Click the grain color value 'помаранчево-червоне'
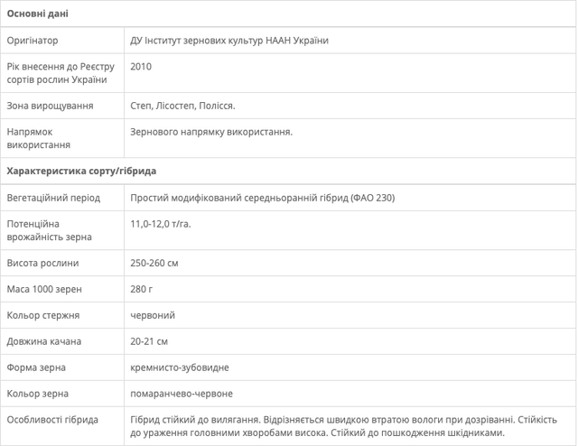 (182, 394)
